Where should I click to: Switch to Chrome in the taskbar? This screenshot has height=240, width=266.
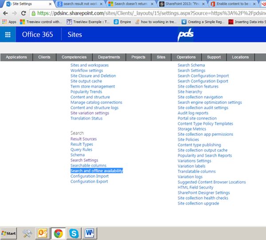coord(58,233)
